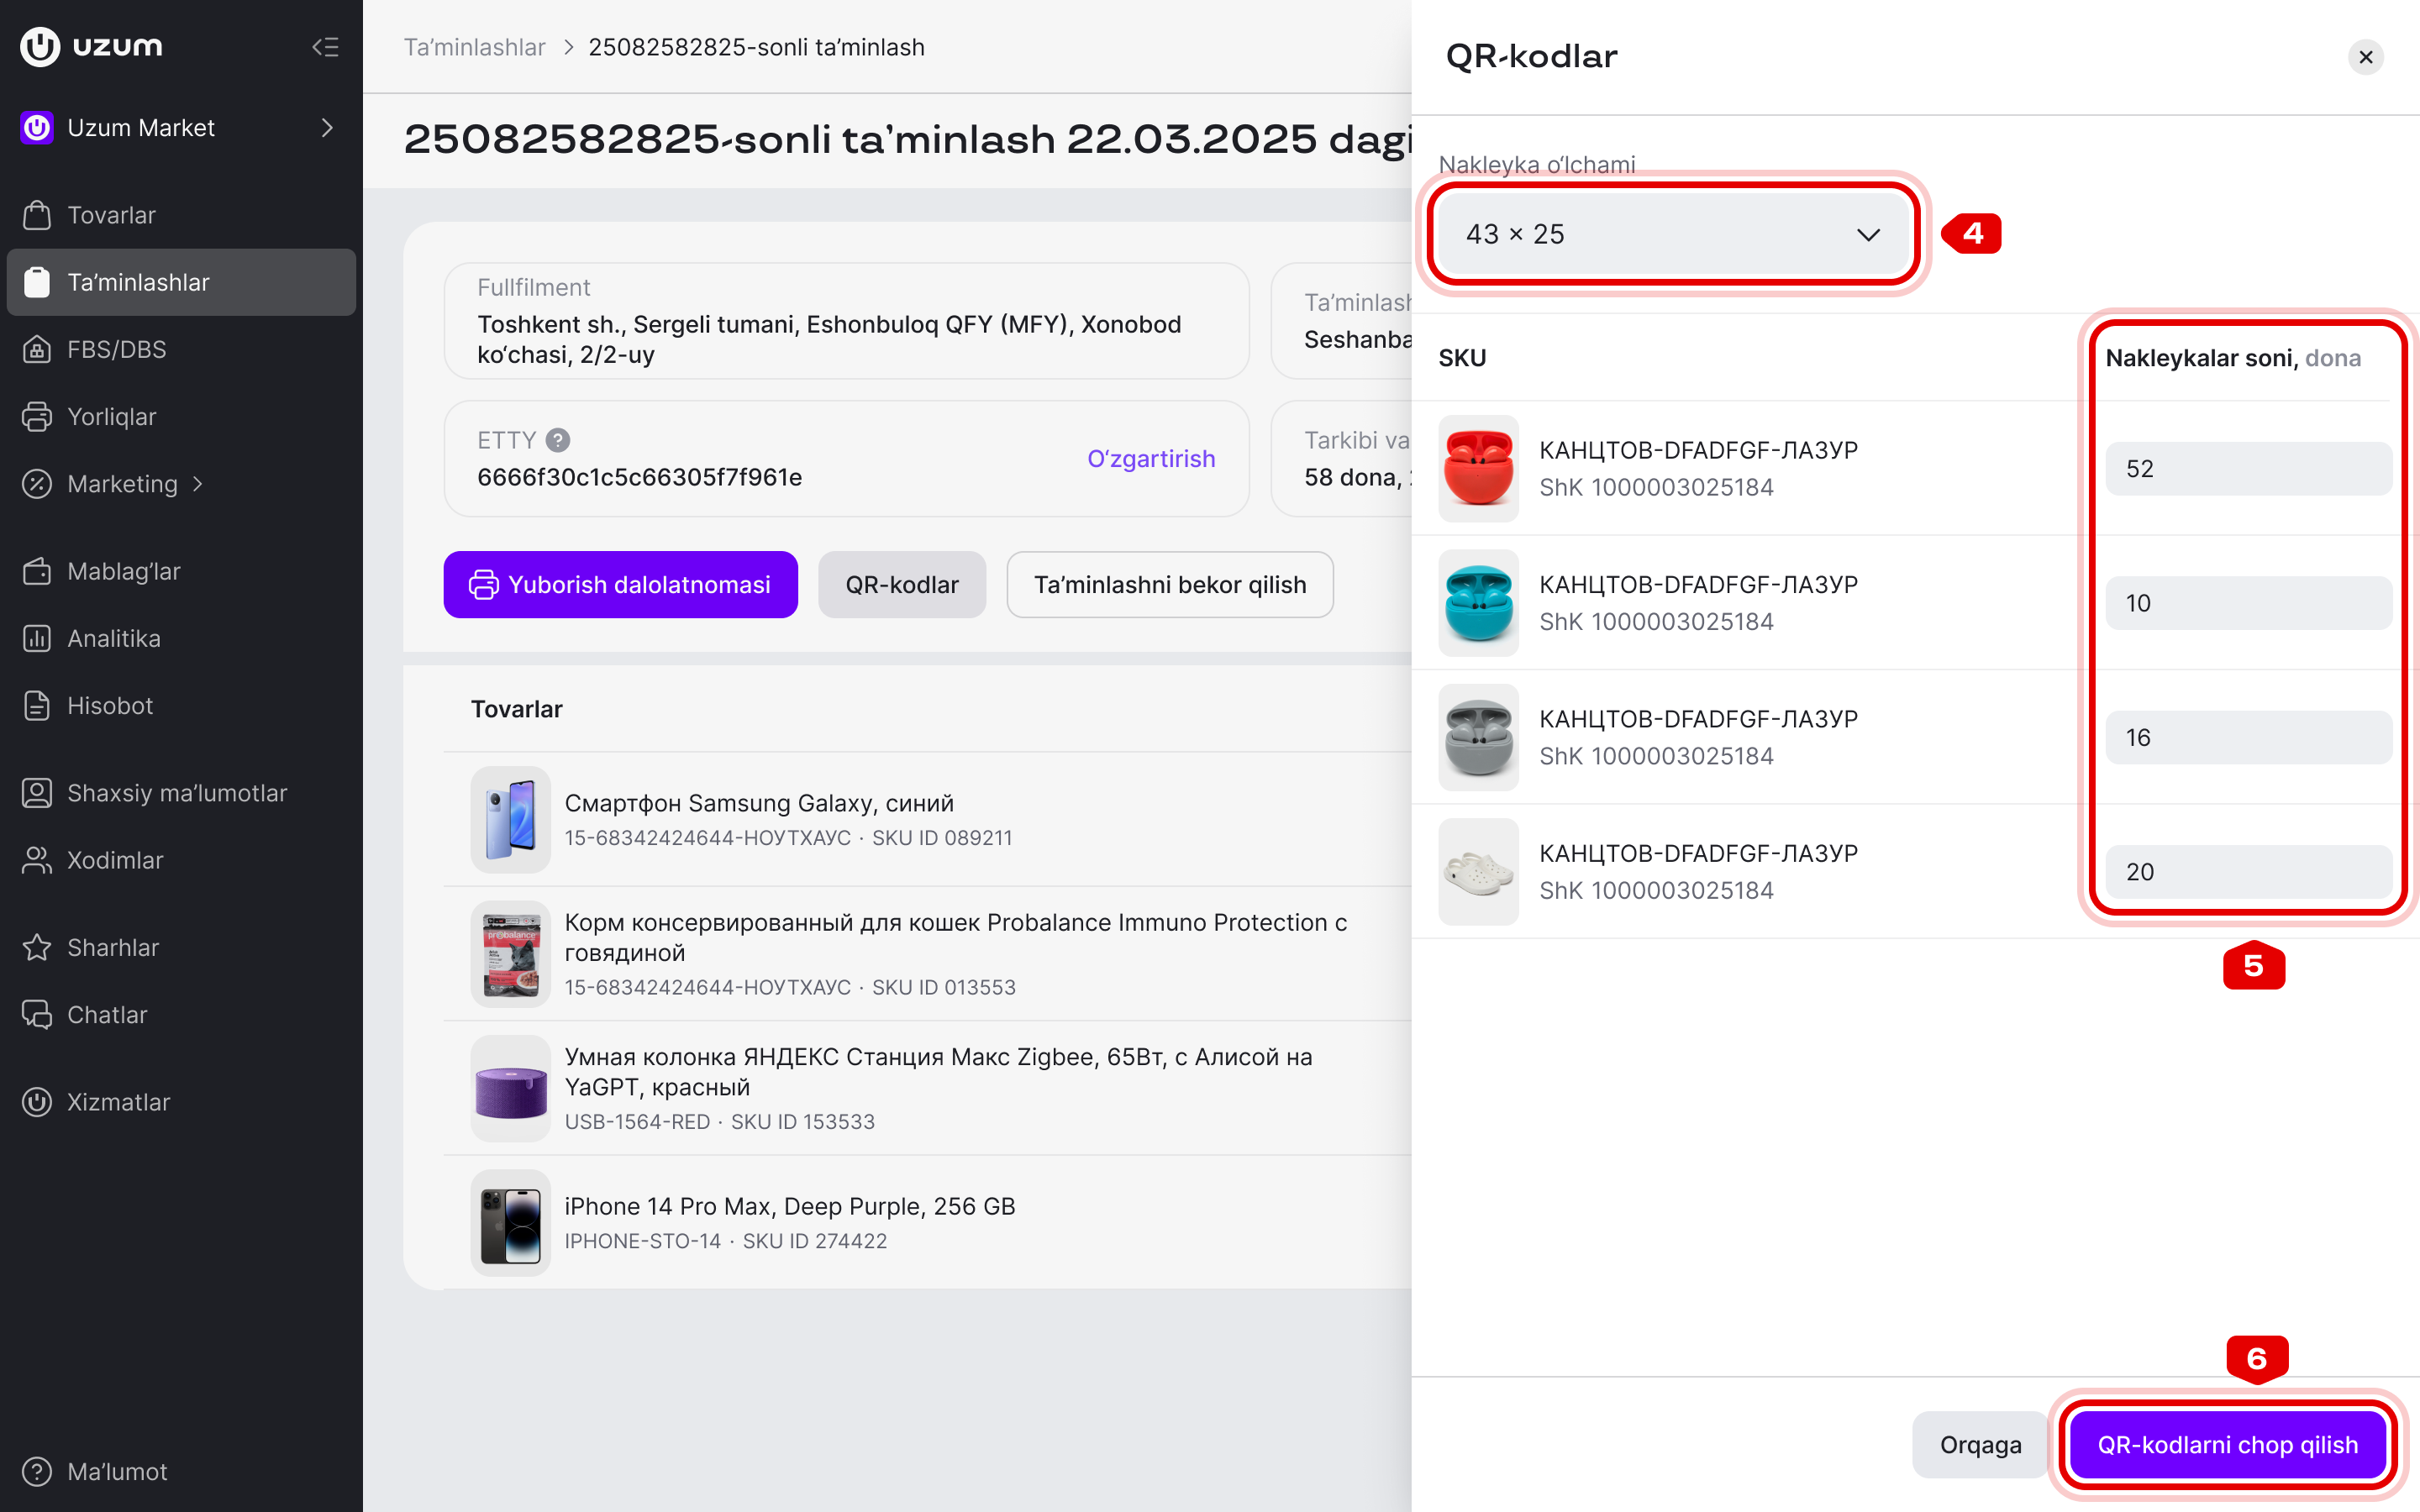Click the Sharhlar star icon
2420x1512 pixels.
point(37,947)
